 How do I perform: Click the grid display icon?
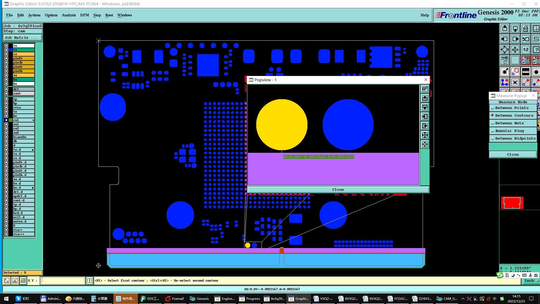pyautogui.click(x=515, y=60)
